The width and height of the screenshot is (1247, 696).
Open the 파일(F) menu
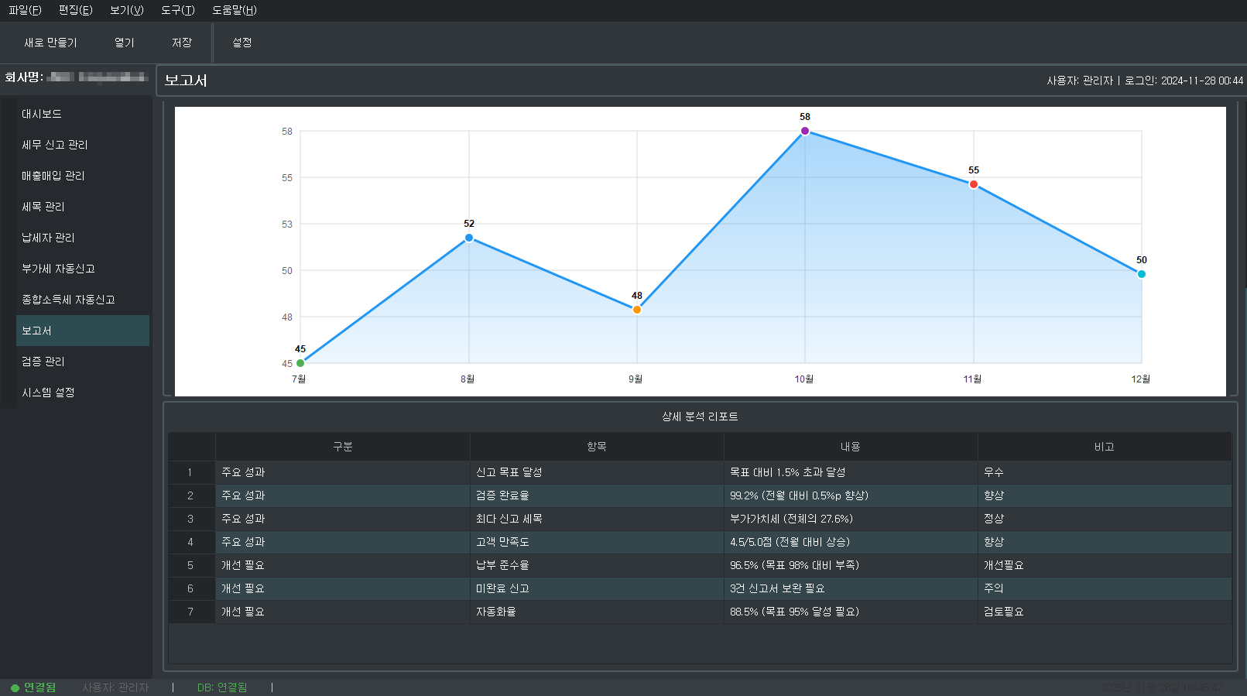click(25, 10)
